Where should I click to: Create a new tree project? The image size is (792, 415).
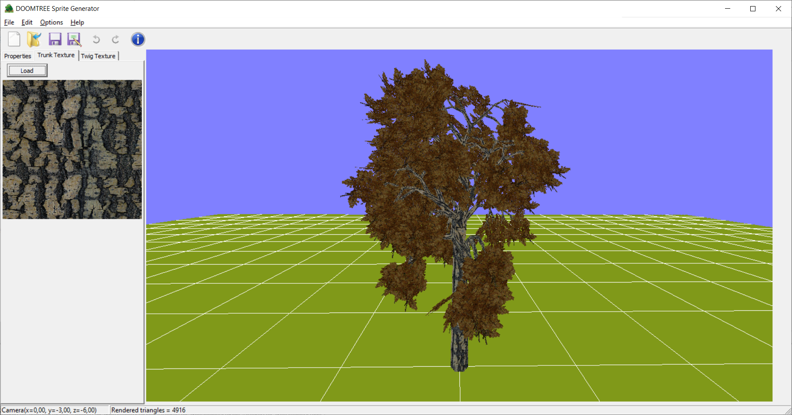click(14, 39)
